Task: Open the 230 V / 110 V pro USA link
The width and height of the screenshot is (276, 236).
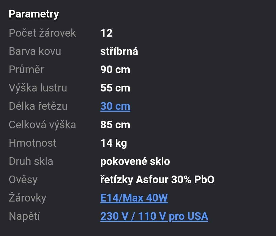Action: pos(154,216)
